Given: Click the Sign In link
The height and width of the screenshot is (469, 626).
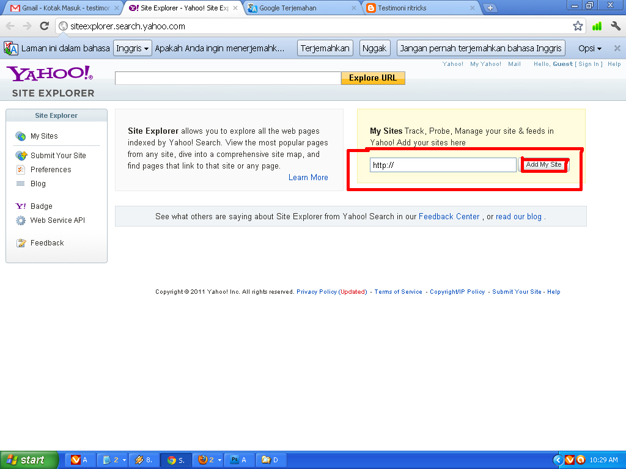Looking at the screenshot, I should (x=589, y=64).
